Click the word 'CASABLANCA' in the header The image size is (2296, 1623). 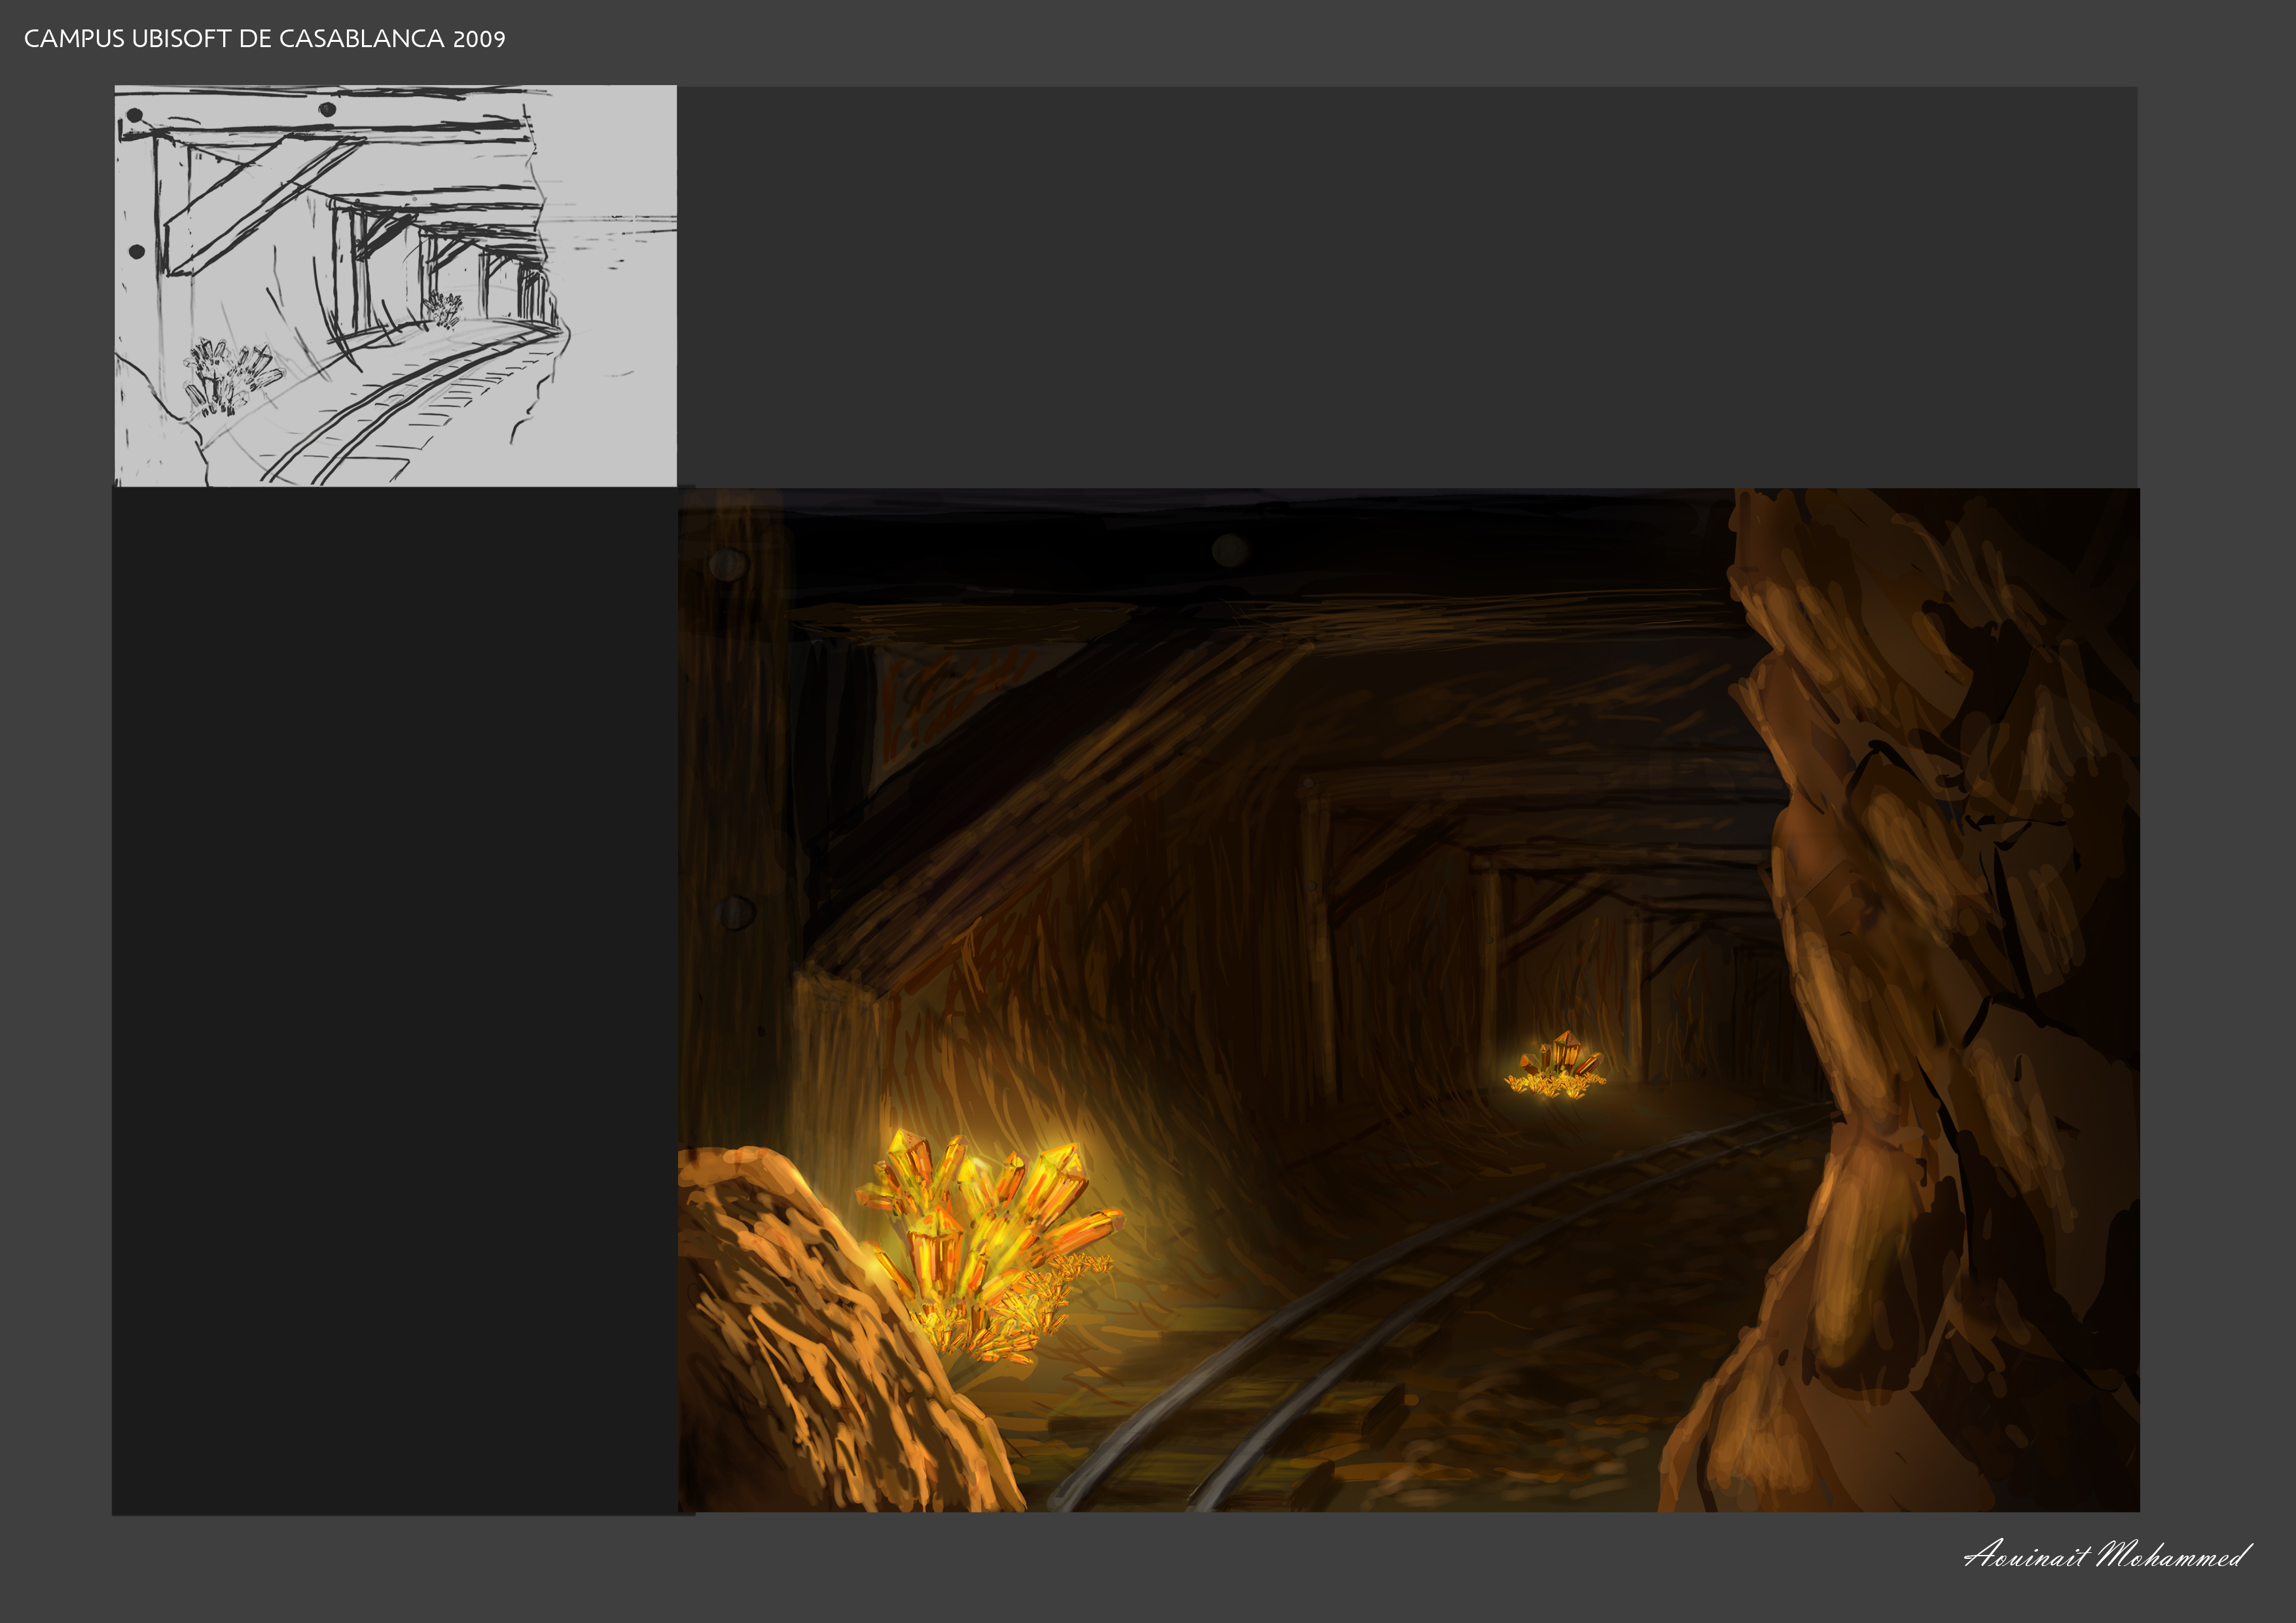(x=362, y=39)
